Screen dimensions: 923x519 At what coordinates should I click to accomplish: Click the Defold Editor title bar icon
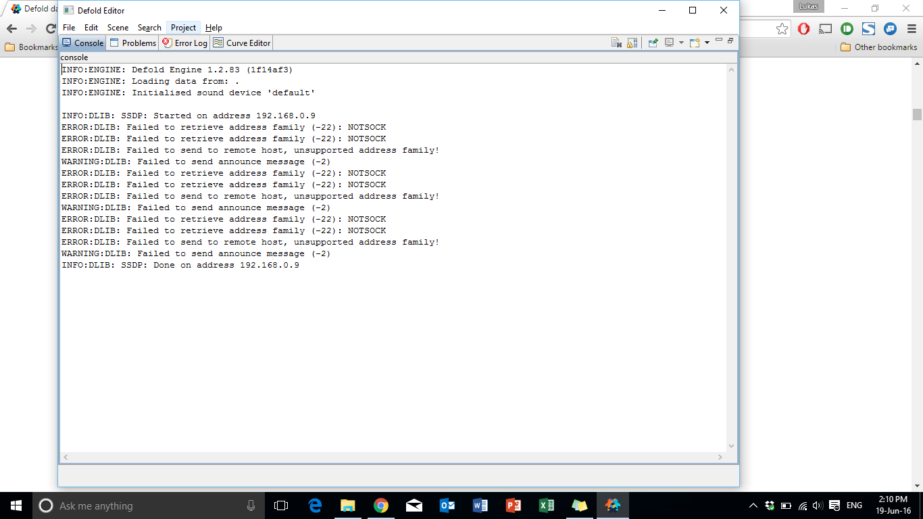68,10
